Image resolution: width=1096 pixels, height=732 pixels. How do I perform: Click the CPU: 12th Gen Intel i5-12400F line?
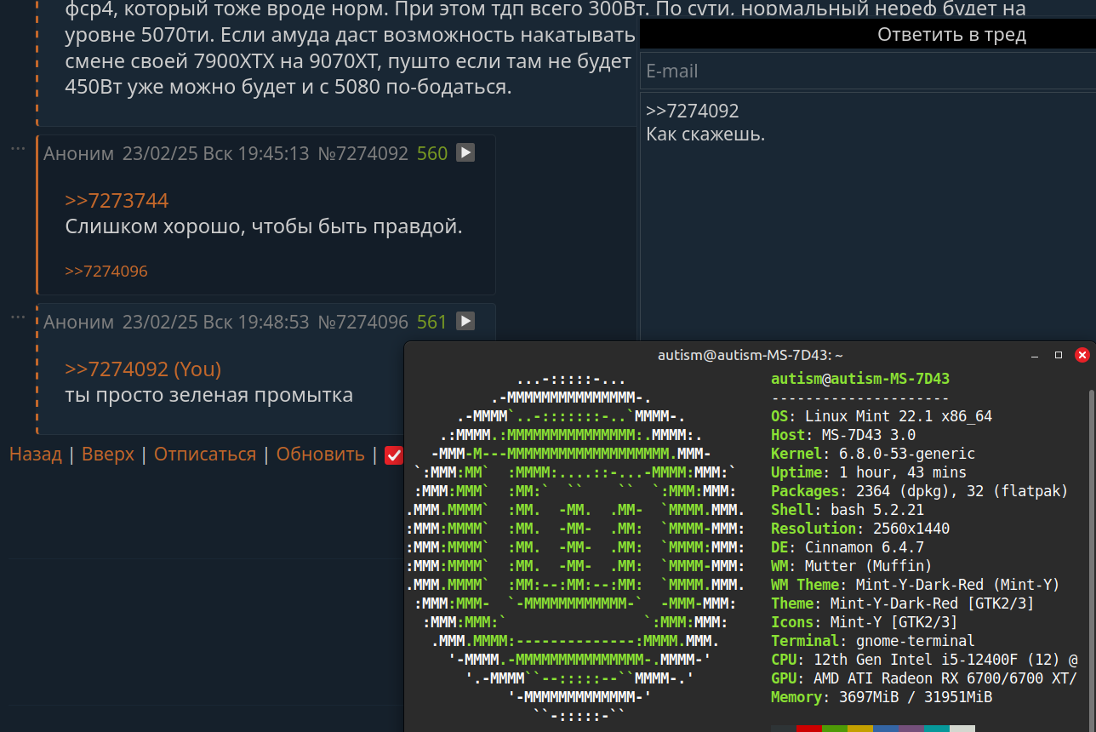tap(924, 660)
